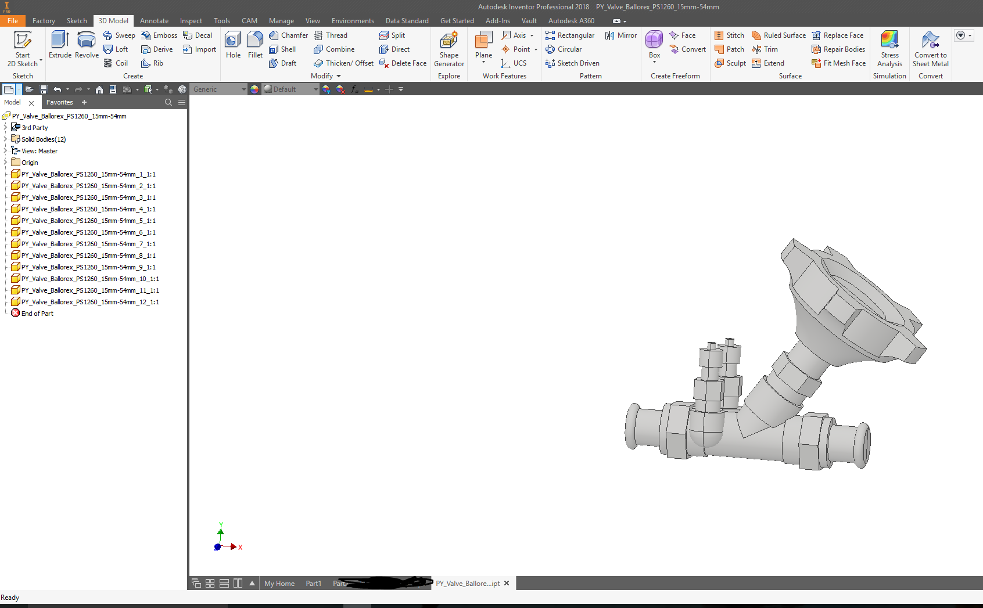Pick the Emboss tool
Image resolution: width=983 pixels, height=608 pixels.
point(159,35)
